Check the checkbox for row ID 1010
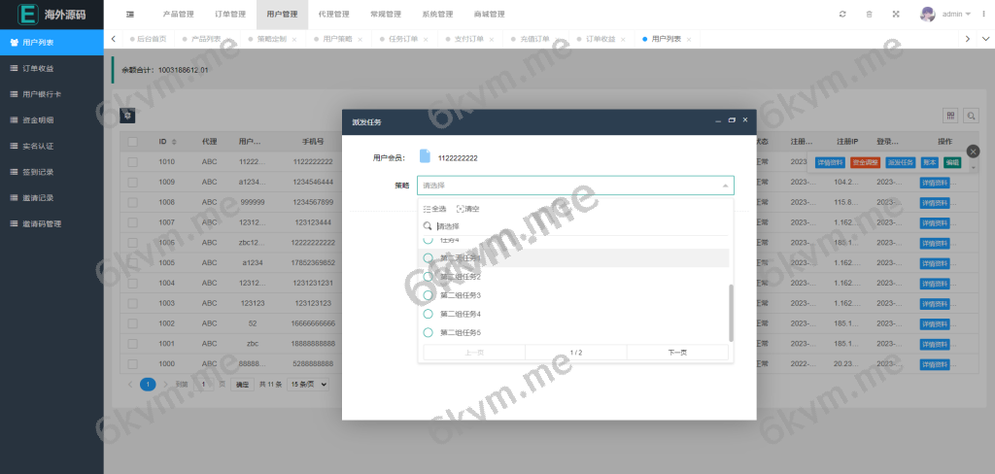995x474 pixels. click(x=132, y=162)
